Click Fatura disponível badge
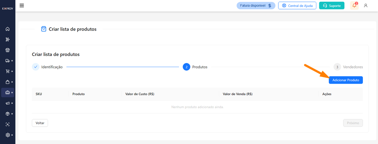Screen dimensions: 378x144 (x=256, y=6)
